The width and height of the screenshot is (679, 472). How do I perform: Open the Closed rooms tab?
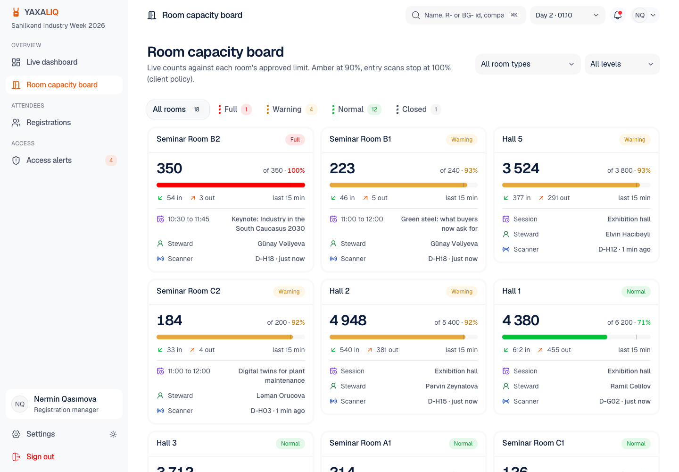click(418, 110)
